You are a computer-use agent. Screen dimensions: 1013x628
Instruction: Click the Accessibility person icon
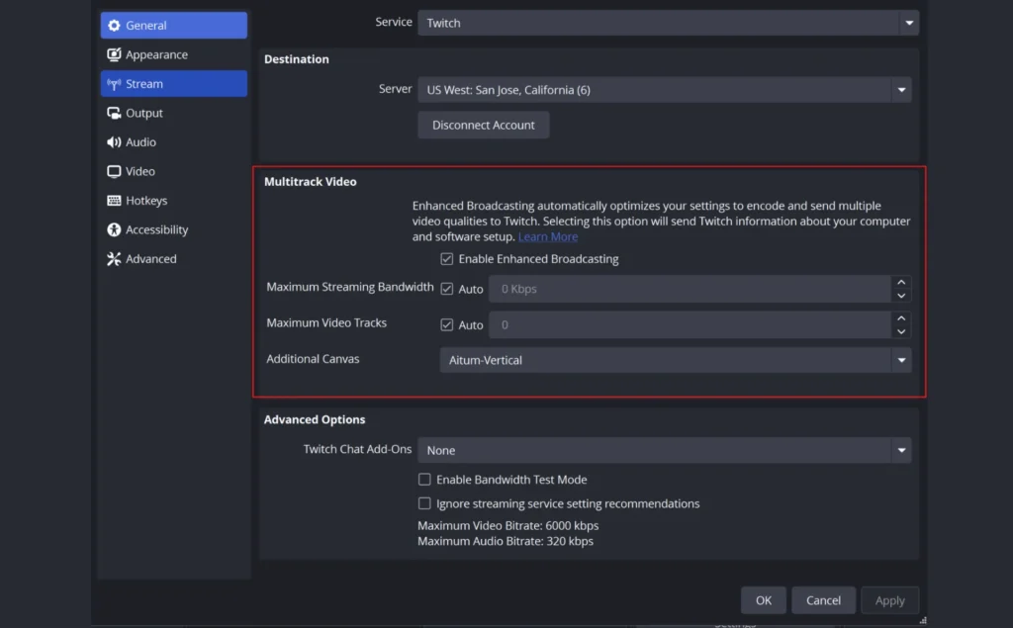click(x=114, y=229)
